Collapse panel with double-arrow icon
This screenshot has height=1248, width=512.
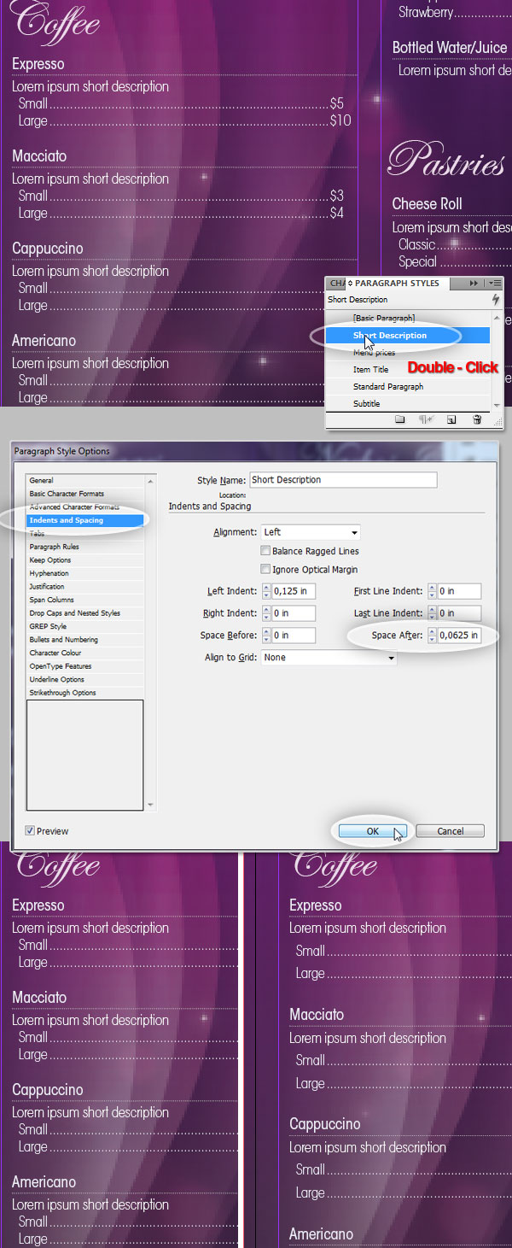pyautogui.click(x=474, y=283)
